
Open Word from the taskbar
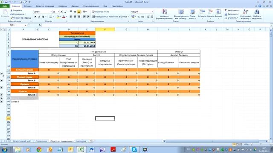click(92, 149)
